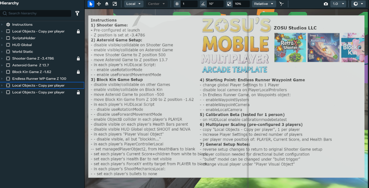This screenshot has height=188, width=369.
Task: Expand the HUD Global tree node
Action: pos(2,45)
